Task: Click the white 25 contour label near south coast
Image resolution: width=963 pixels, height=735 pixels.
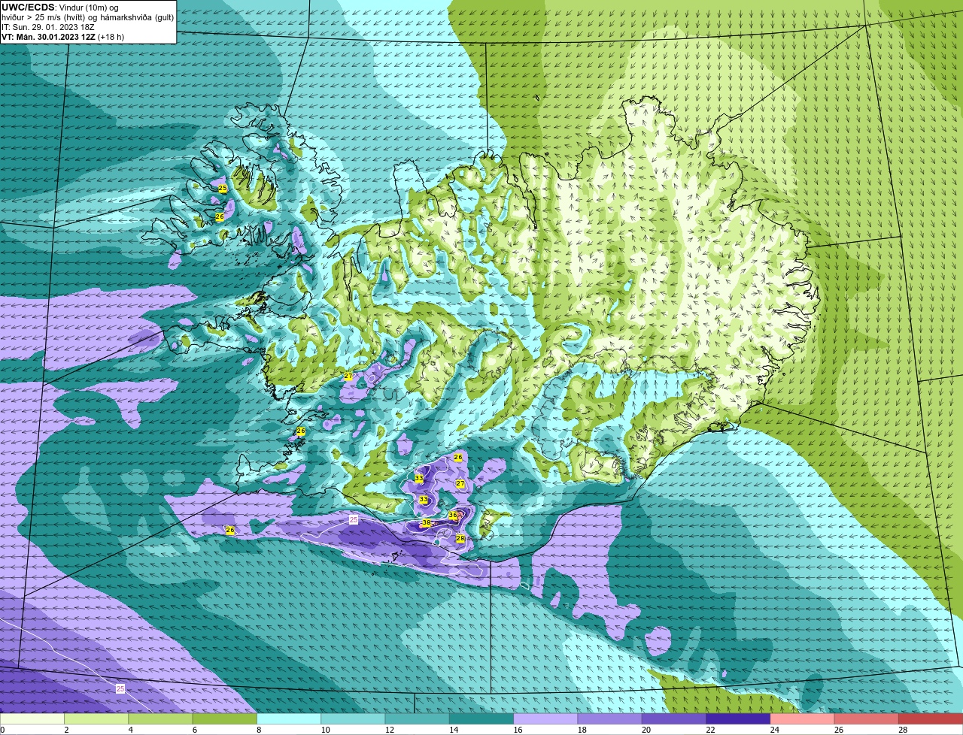Action: (354, 519)
